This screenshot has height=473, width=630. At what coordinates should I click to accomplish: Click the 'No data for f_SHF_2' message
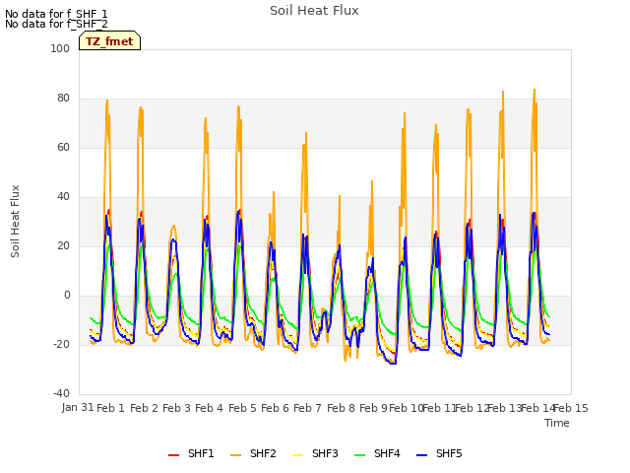point(56,24)
